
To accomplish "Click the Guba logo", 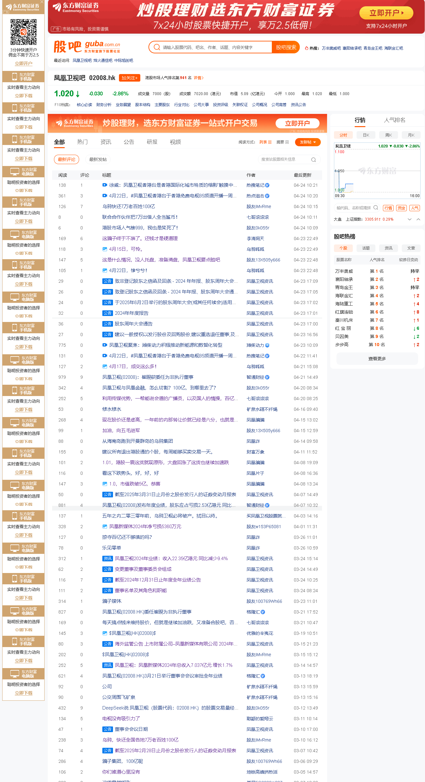I will [x=87, y=47].
